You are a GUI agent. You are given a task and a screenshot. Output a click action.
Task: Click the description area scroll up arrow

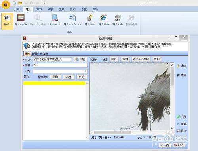coord(87,84)
